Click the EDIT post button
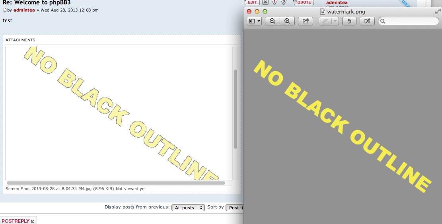This screenshot has width=442, height=224. (x=252, y=2)
